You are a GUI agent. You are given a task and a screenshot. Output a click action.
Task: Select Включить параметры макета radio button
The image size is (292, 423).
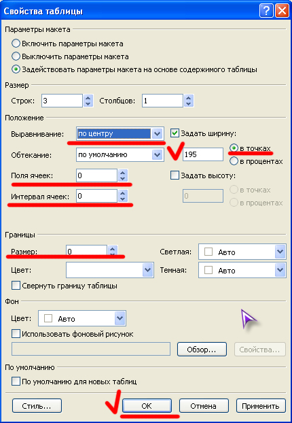pos(16,44)
